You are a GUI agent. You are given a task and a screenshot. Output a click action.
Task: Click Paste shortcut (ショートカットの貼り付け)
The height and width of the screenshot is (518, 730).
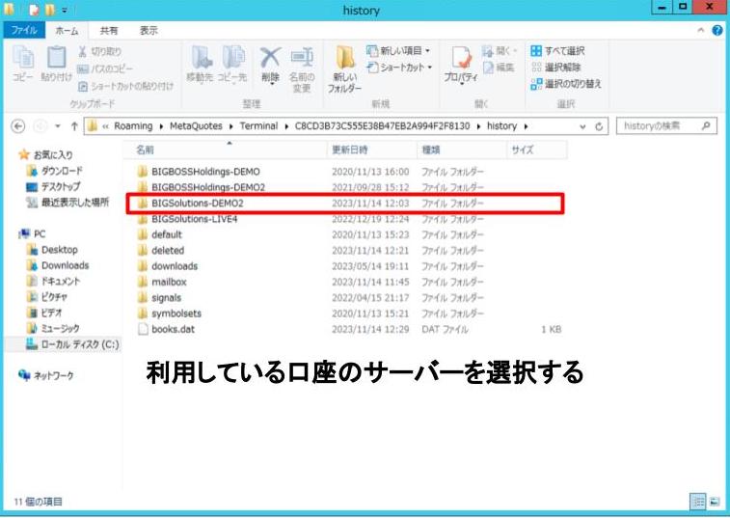tap(125, 86)
